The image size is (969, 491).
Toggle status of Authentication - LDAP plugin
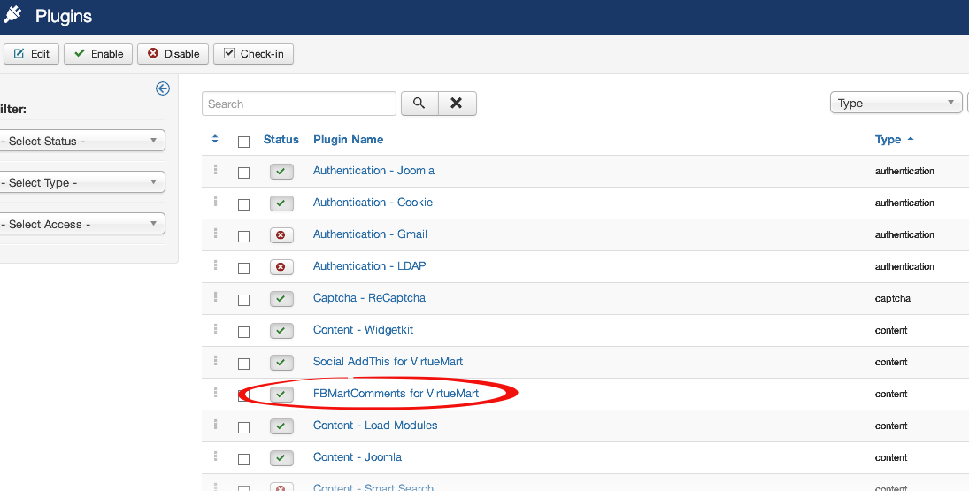[281, 267]
